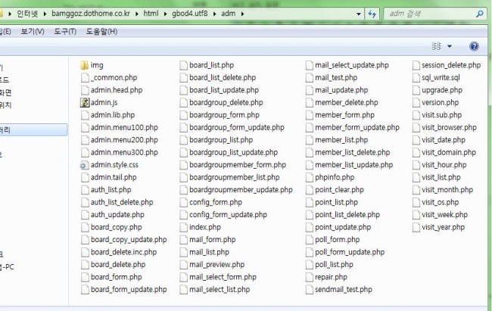Viewport: 492px width, 311px height.
Task: Select admin.menu100.php file name
Action: point(124,128)
